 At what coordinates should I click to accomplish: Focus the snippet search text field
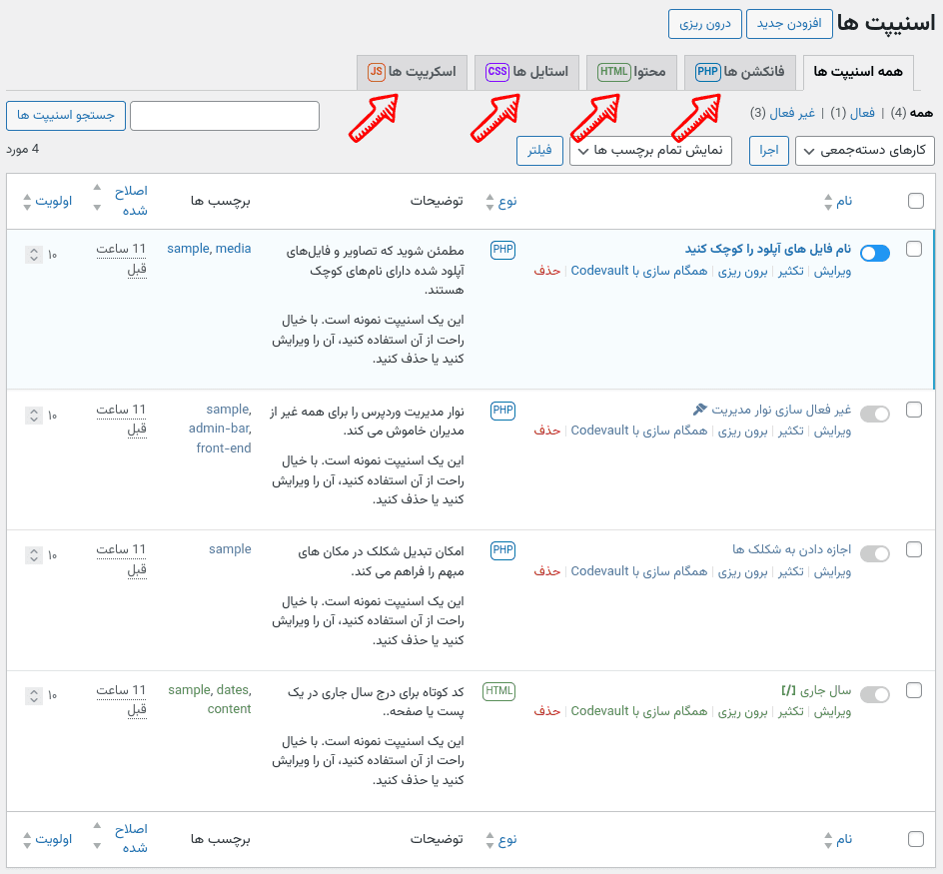coord(225,116)
